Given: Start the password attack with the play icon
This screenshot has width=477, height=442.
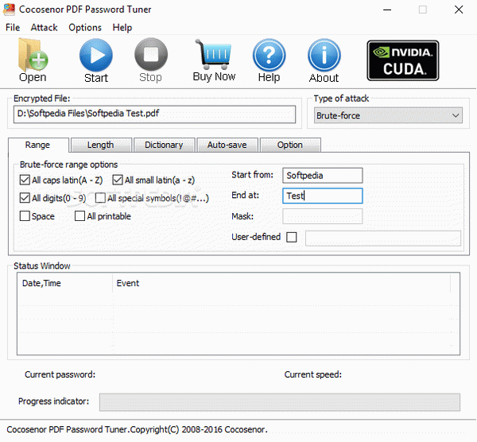Looking at the screenshot, I should coord(96,60).
